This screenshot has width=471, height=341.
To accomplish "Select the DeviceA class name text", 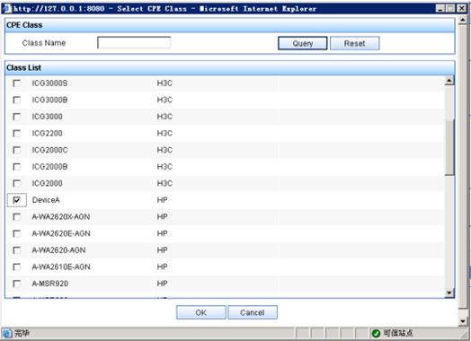I will coord(46,200).
